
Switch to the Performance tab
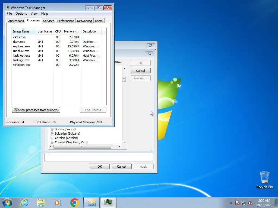[66, 21]
